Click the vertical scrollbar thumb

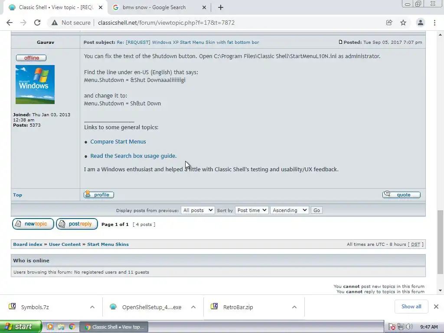coord(440,242)
